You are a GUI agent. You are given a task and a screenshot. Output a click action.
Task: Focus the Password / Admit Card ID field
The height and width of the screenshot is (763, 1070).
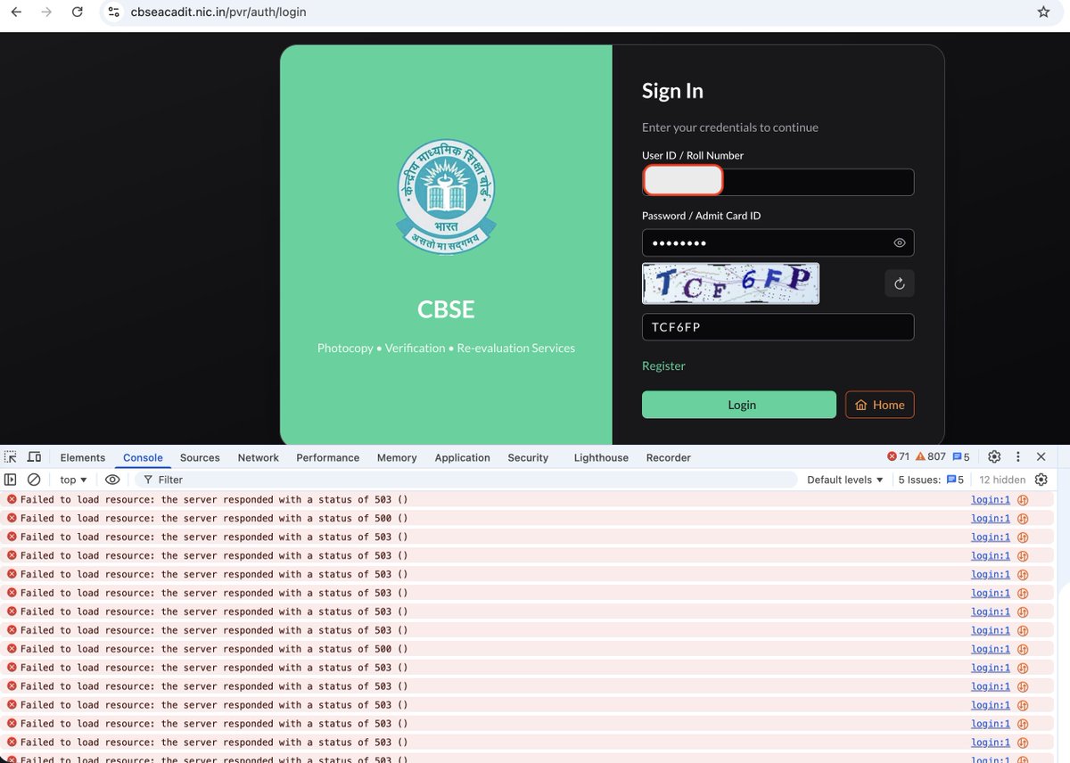click(x=778, y=242)
